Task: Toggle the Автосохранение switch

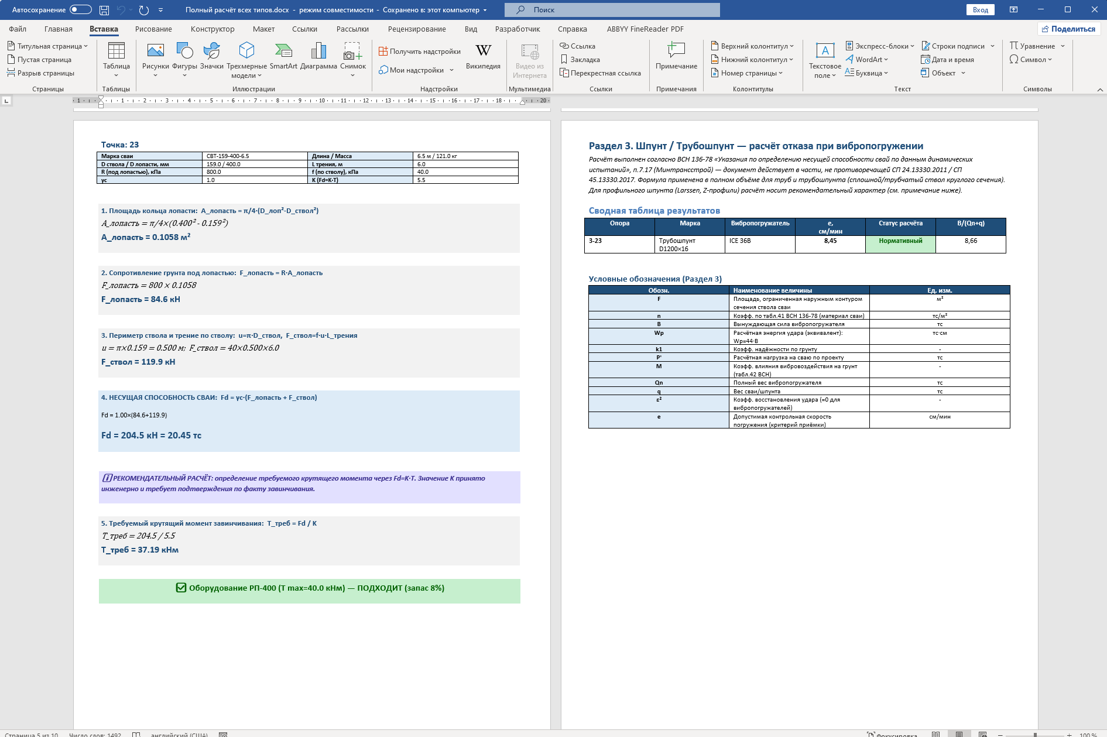Action: tap(81, 9)
